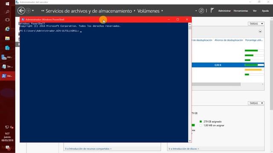The image size is (273, 153).
Task: Open the PowerShell window system menu icon
Action: [x=23, y=20]
